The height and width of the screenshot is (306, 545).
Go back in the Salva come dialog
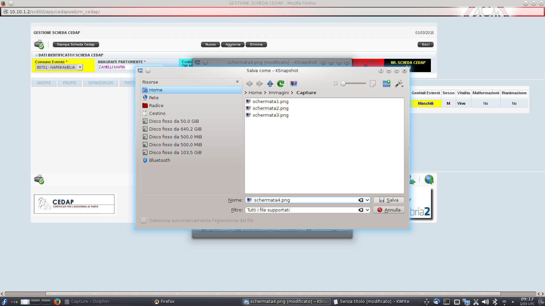click(x=249, y=84)
